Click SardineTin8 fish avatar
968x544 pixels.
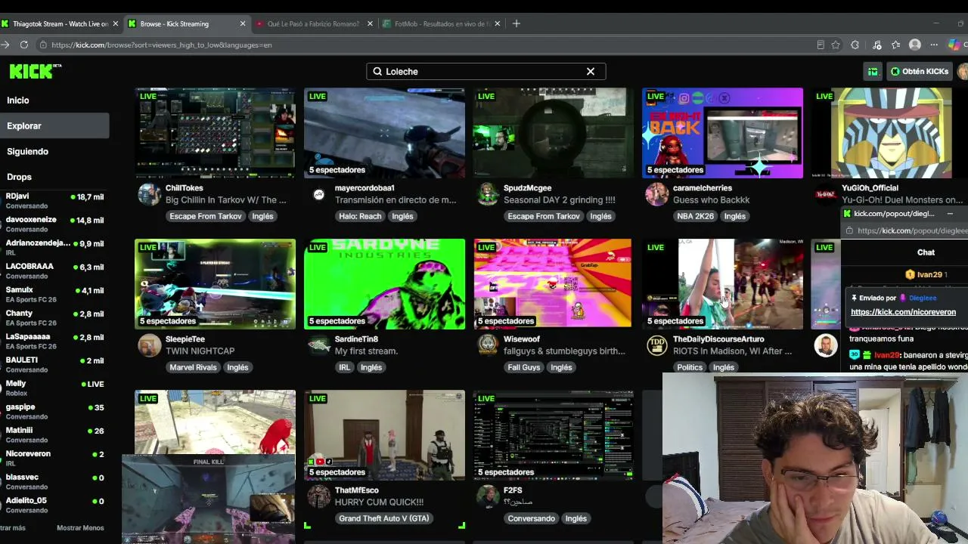pos(318,345)
